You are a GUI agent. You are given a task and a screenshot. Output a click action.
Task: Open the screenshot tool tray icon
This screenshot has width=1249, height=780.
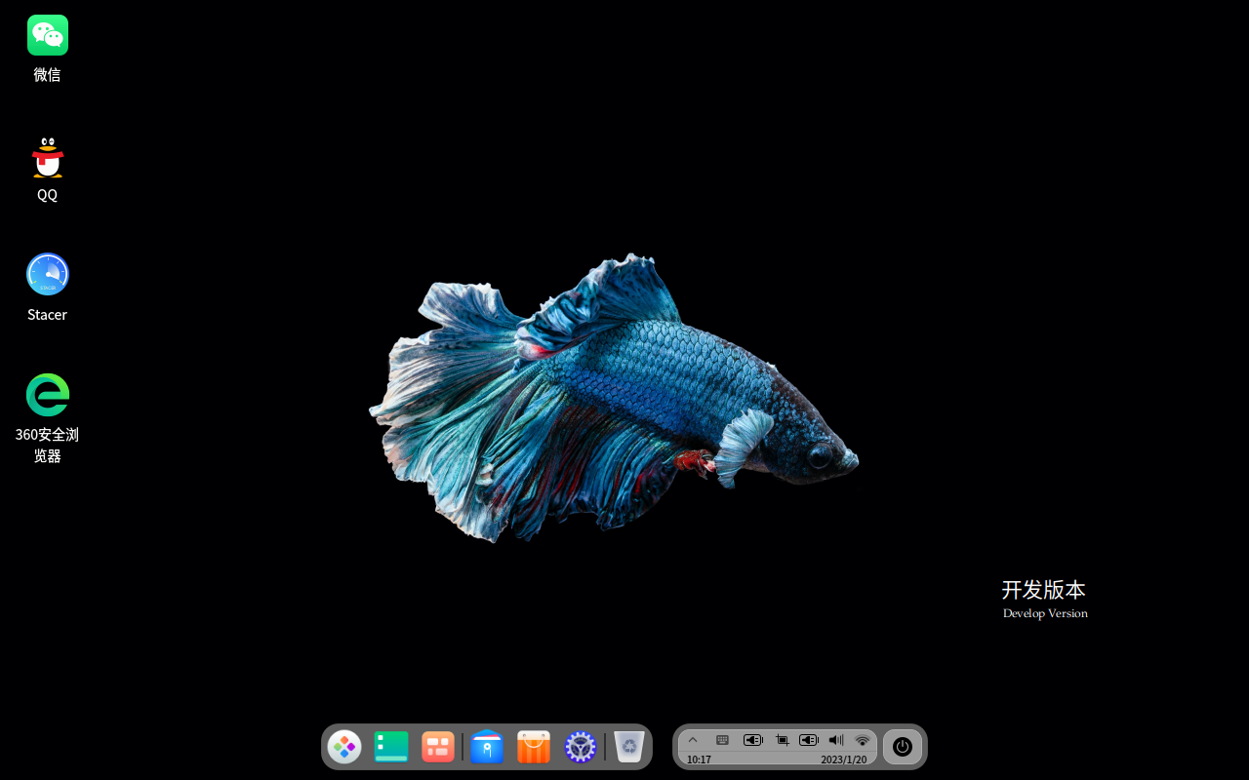tap(781, 739)
